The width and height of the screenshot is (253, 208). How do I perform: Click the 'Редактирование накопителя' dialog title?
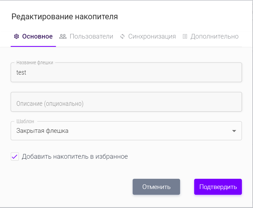click(65, 17)
